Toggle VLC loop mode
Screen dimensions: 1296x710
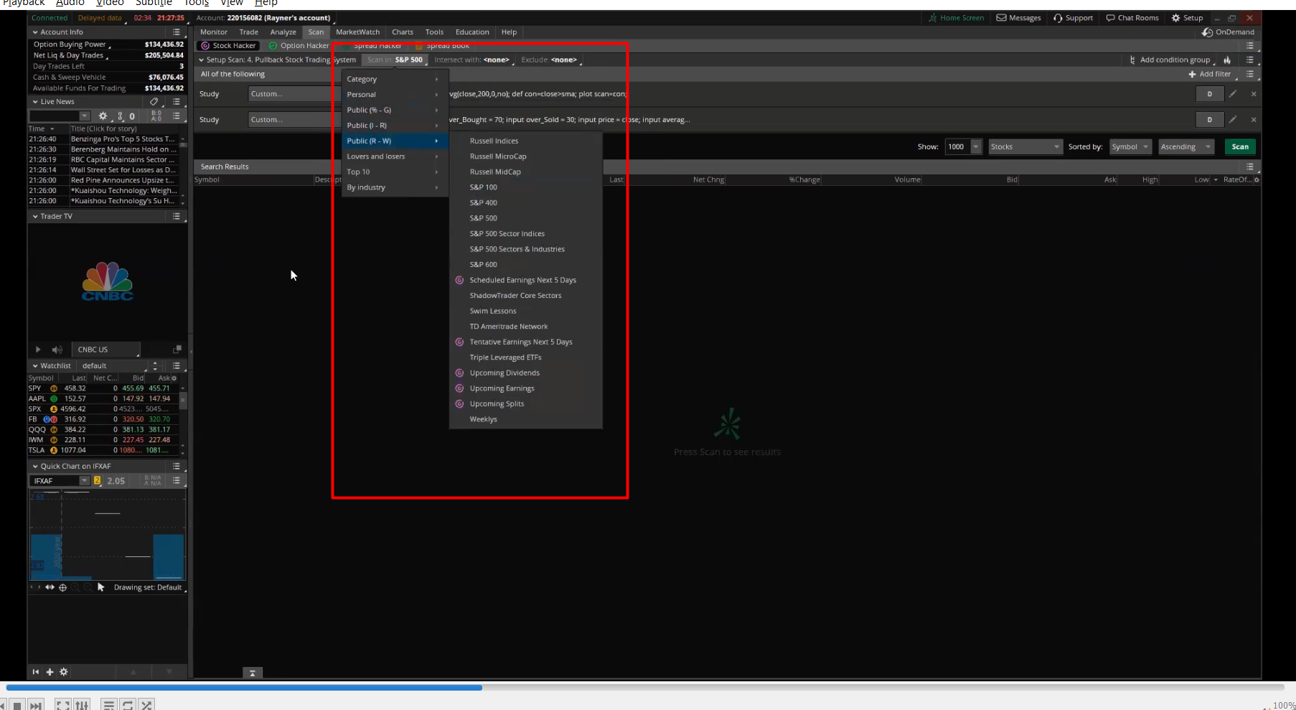point(128,705)
